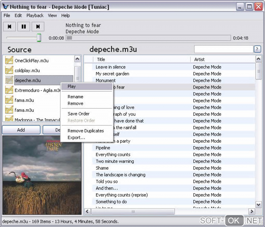Choose Remove in the context menu
Screen dimensions: 265x227
(x=87, y=104)
